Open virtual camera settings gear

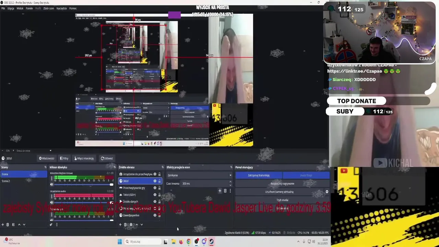327,192
